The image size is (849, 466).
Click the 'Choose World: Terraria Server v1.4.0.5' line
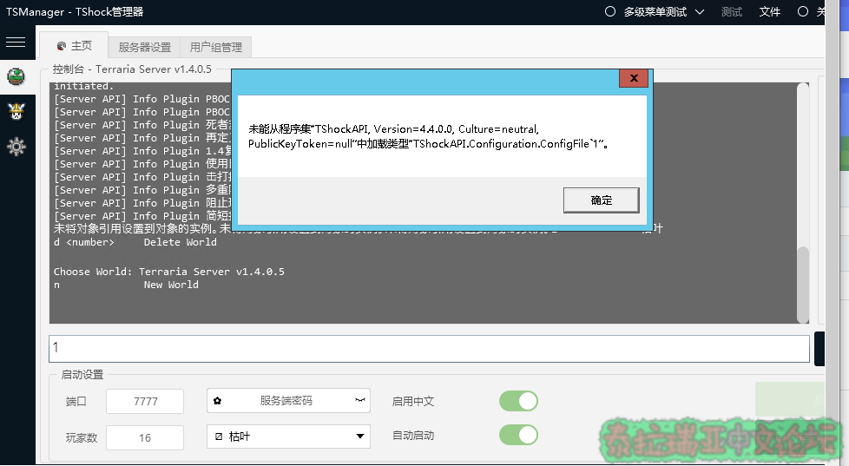coord(169,272)
